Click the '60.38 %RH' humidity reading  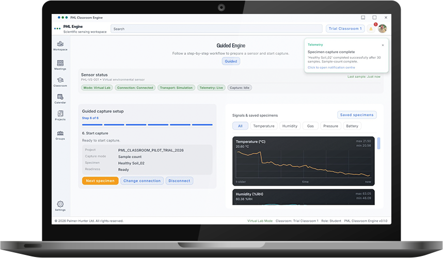pyautogui.click(x=244, y=199)
